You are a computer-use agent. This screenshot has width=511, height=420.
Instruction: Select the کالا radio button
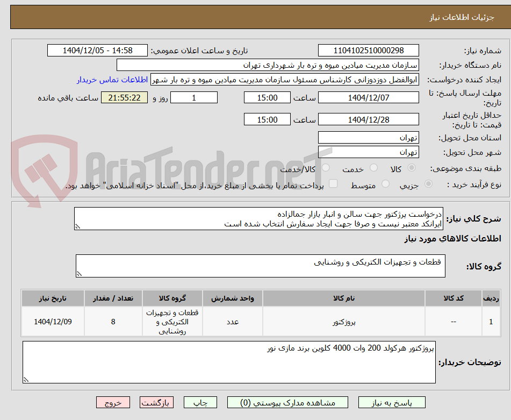(x=412, y=168)
